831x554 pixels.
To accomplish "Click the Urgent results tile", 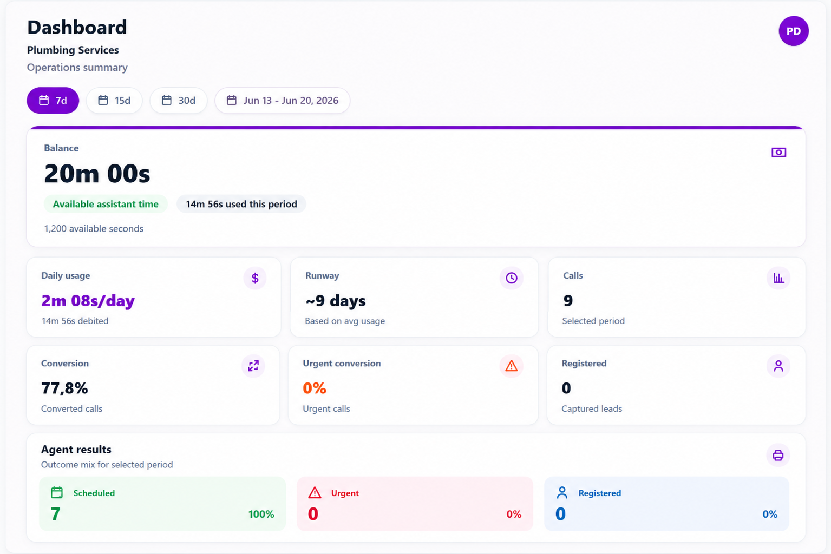I will pos(415,504).
